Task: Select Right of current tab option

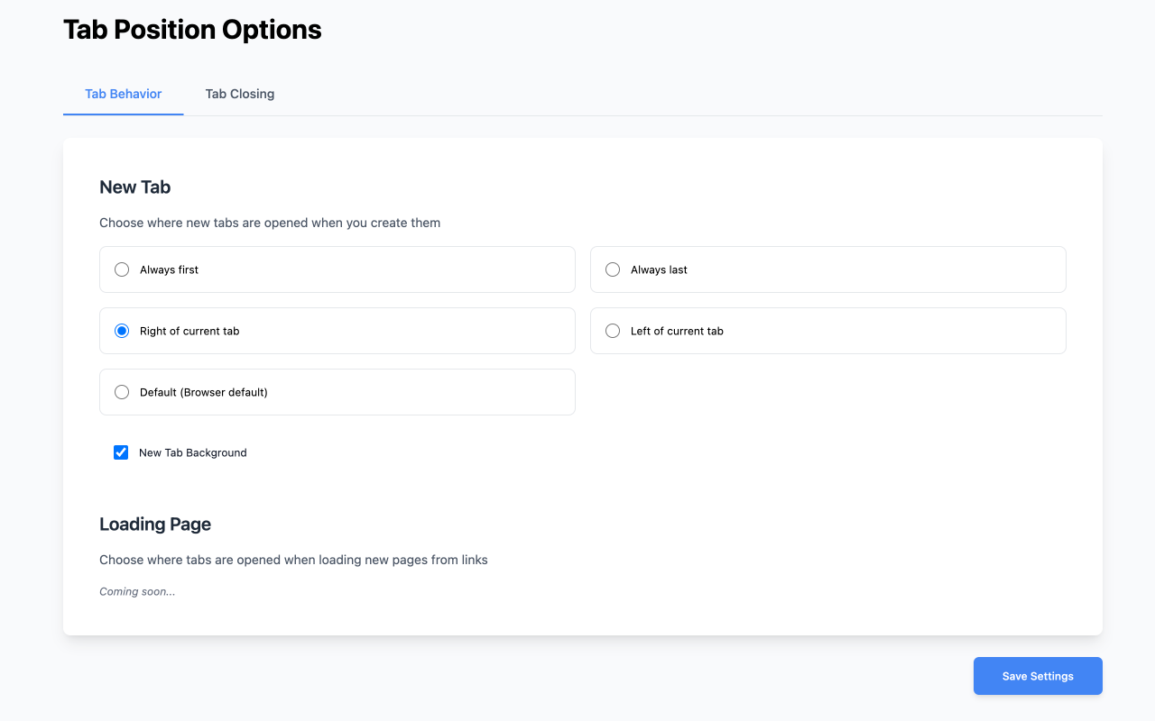Action: pyautogui.click(x=122, y=331)
